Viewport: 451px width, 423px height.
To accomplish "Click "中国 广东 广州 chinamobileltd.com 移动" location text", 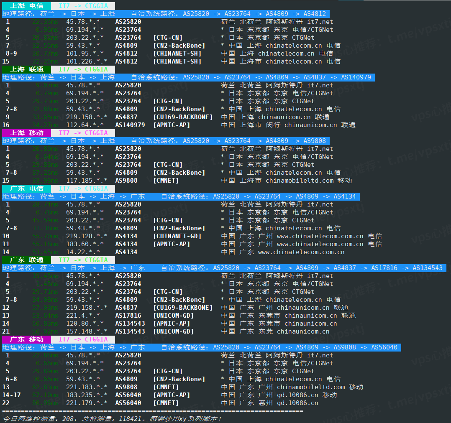I will [292, 387].
